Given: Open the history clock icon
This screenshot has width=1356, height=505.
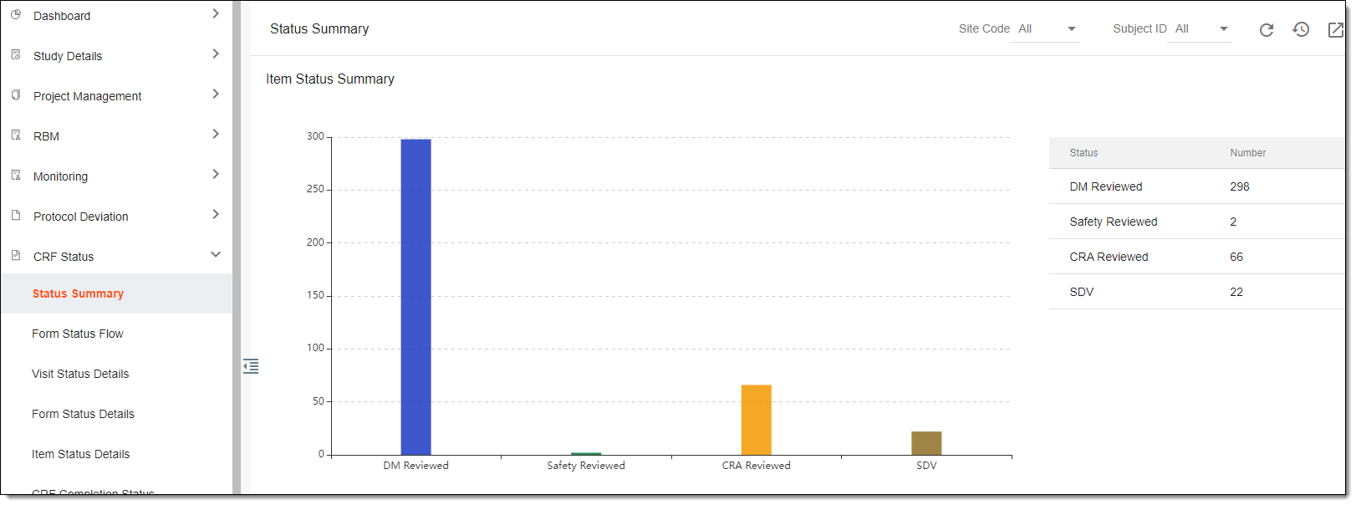Looking at the screenshot, I should (1301, 29).
